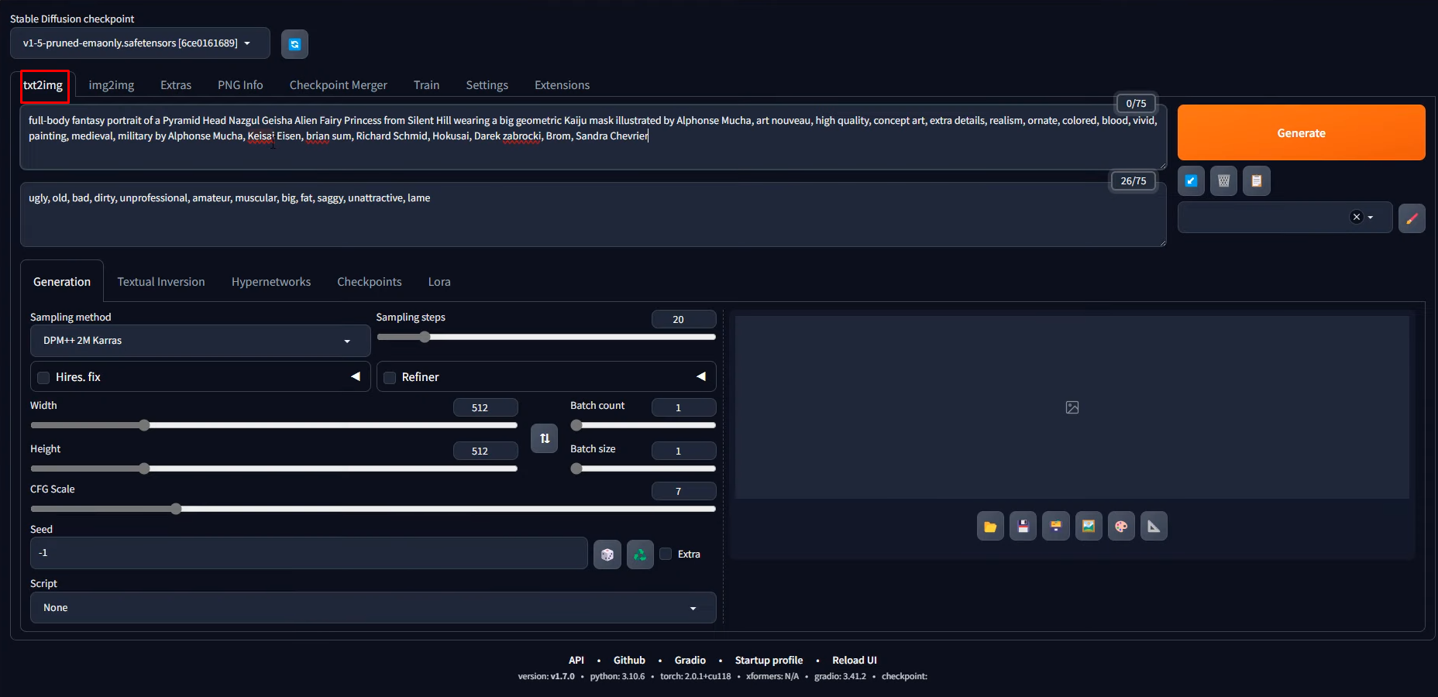1438x697 pixels.
Task: Enable the Refiner checkbox
Action: [x=390, y=378]
